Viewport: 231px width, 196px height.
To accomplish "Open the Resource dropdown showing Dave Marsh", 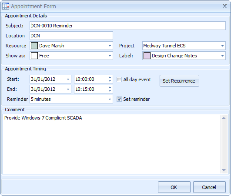I will click(x=110, y=46).
